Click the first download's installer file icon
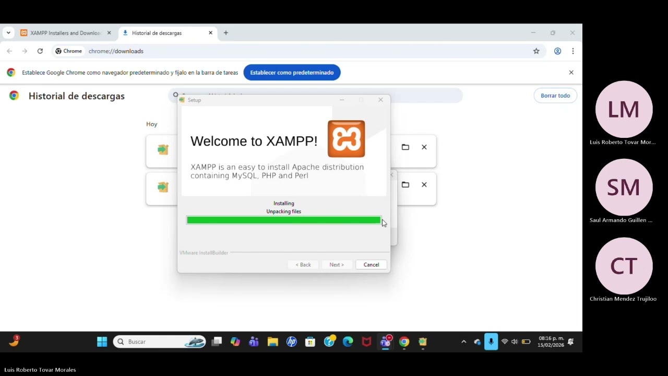 tap(163, 149)
